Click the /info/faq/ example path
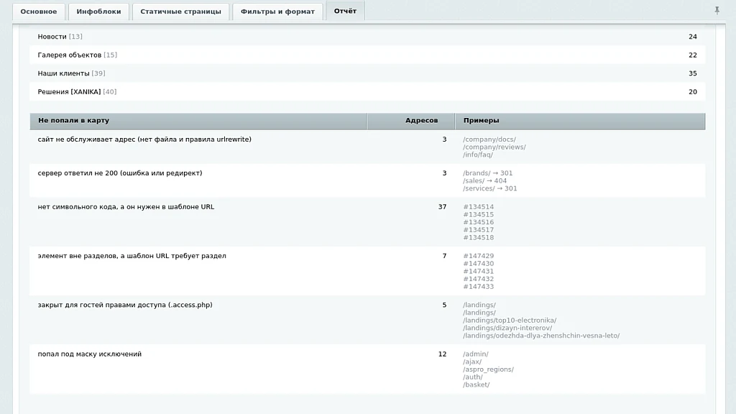 [478, 155]
